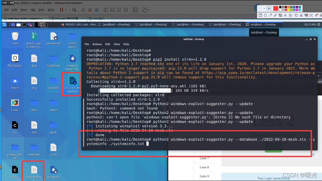Open the terminal View menu
322x181 pixels.
(117, 44)
